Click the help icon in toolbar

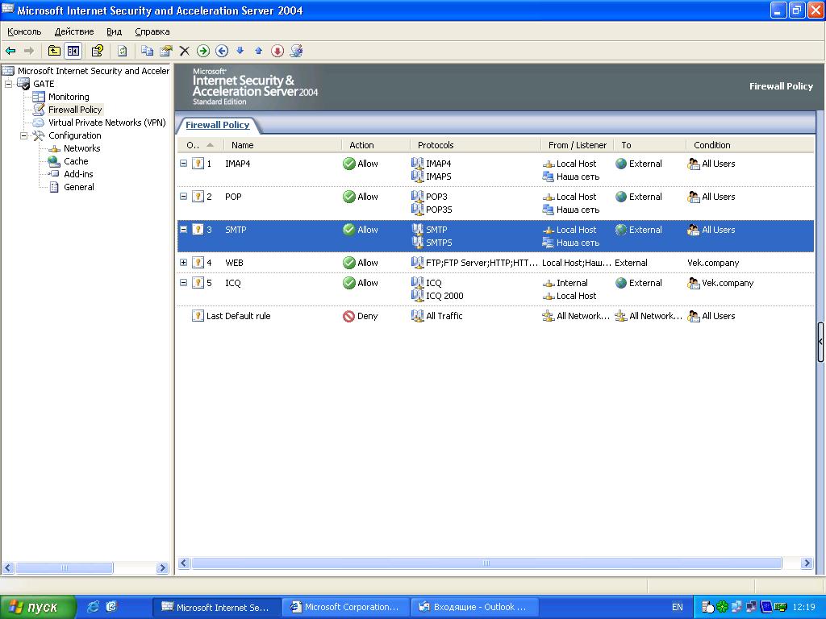tap(97, 51)
